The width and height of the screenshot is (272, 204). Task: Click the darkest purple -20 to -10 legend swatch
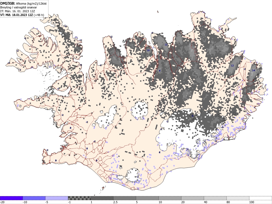11,198
